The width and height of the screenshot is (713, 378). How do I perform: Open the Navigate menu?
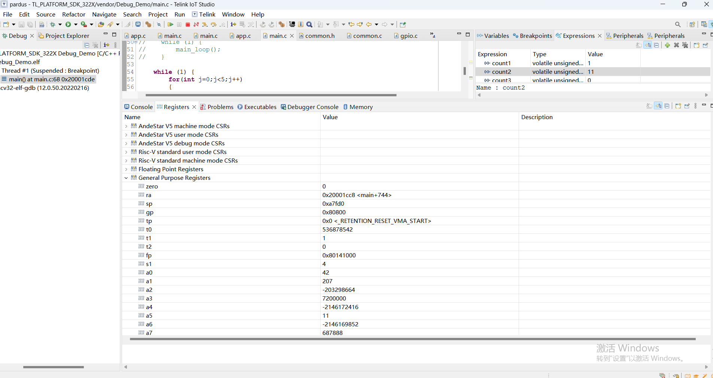[104, 14]
